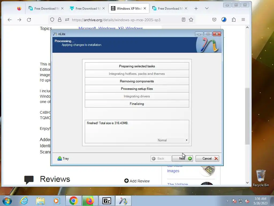Click the Cancel button in nLite
This screenshot has width=274, height=206.
pyautogui.click(x=207, y=159)
